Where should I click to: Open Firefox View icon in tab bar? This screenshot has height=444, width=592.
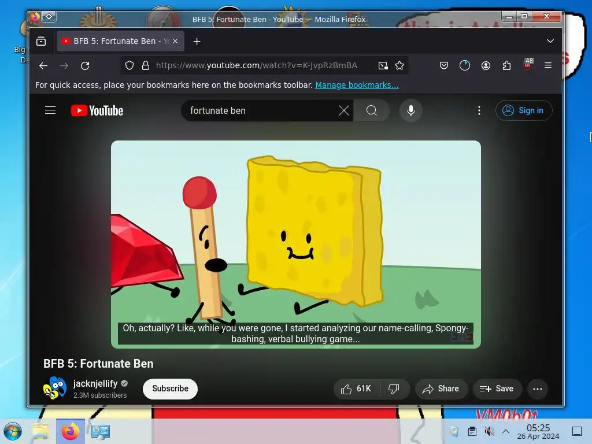tap(41, 41)
